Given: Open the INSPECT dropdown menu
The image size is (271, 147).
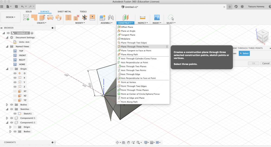Looking at the screenshot, I should click(143, 23).
